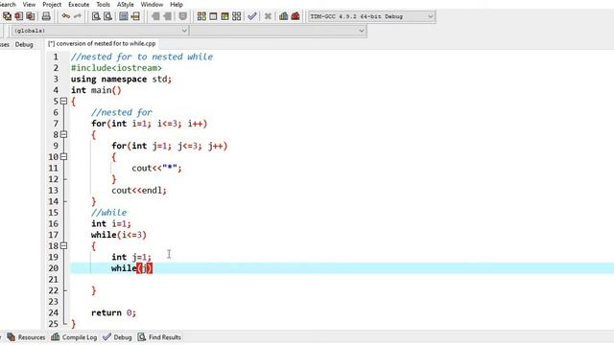Click the comment '//nested for to nested while'
The image size is (614, 345).
point(142,57)
